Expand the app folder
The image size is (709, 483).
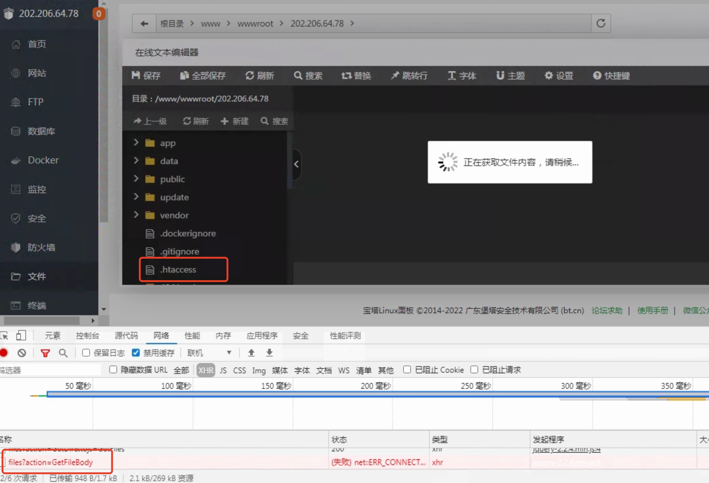[136, 142]
